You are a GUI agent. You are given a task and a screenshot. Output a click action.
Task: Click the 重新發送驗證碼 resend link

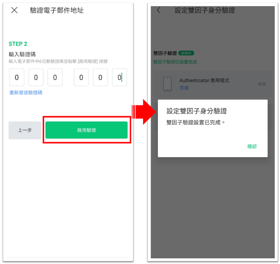(26, 92)
